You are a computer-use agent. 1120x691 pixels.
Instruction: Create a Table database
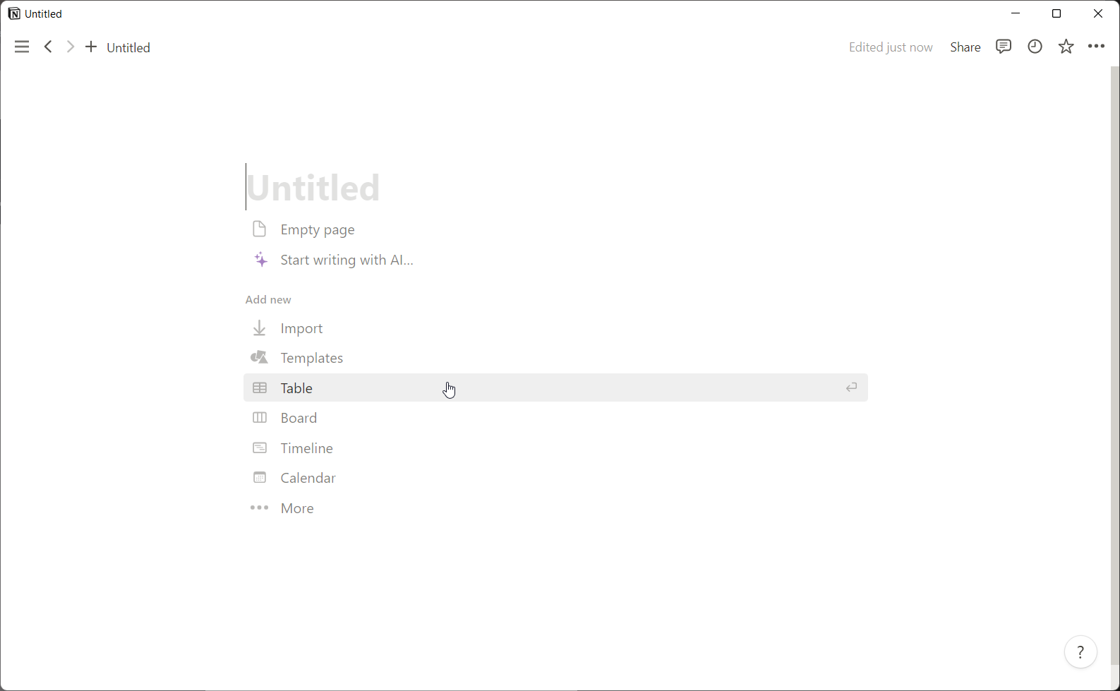(x=555, y=387)
